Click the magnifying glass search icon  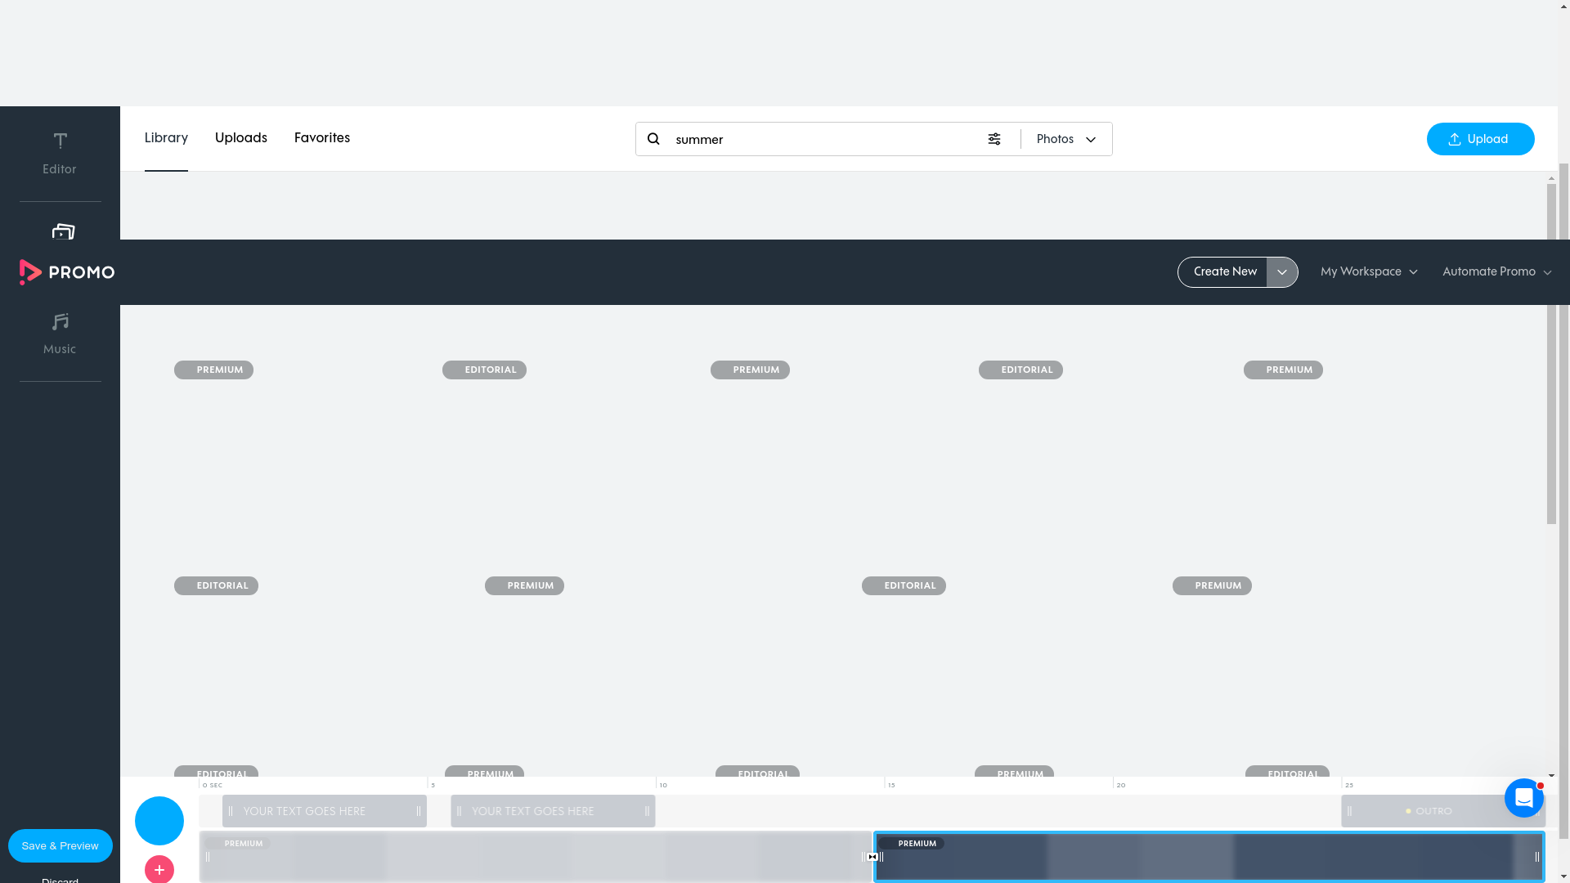coord(653,139)
